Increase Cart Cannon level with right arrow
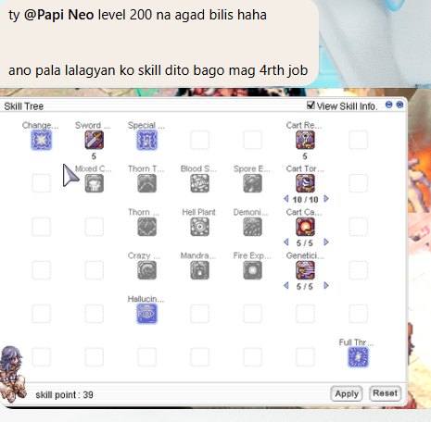431x422 pixels. pos(326,242)
